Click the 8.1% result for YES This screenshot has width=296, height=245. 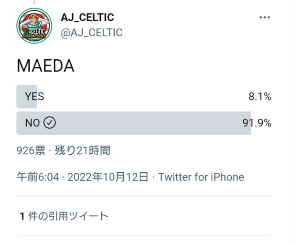coord(259,97)
